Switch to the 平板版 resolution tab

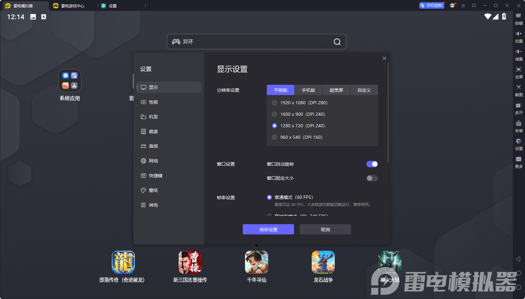281,90
